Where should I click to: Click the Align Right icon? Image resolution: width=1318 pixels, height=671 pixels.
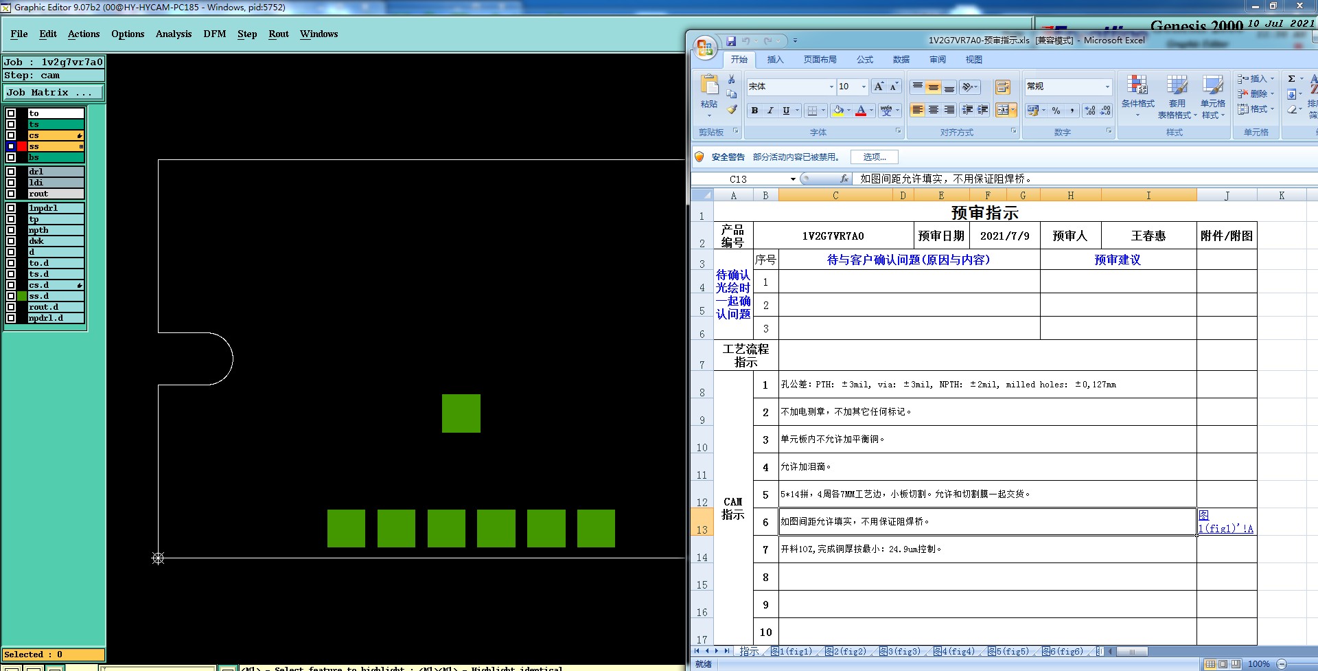point(949,110)
